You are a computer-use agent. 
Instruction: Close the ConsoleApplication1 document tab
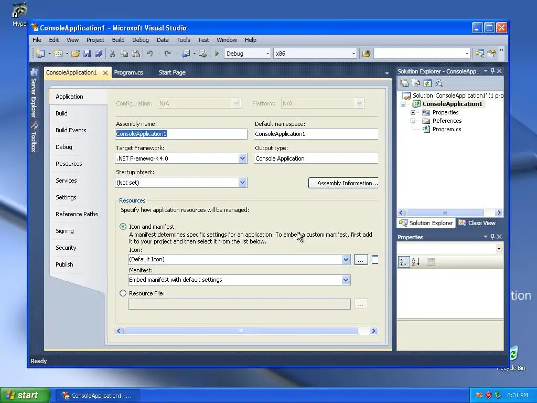105,72
